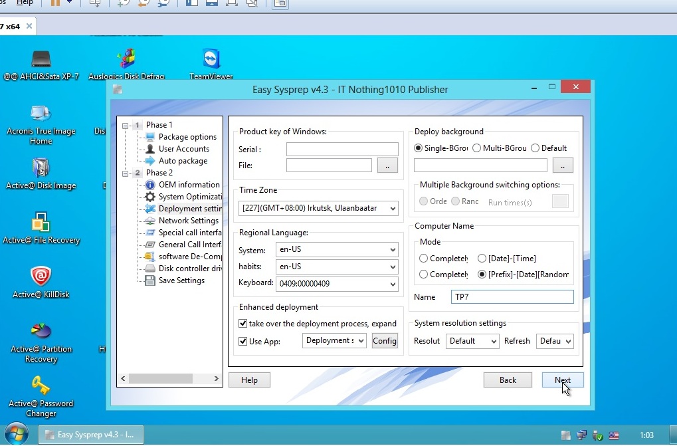
Task: Select the Completely option beside [Date]-[Time]
Action: (x=424, y=259)
